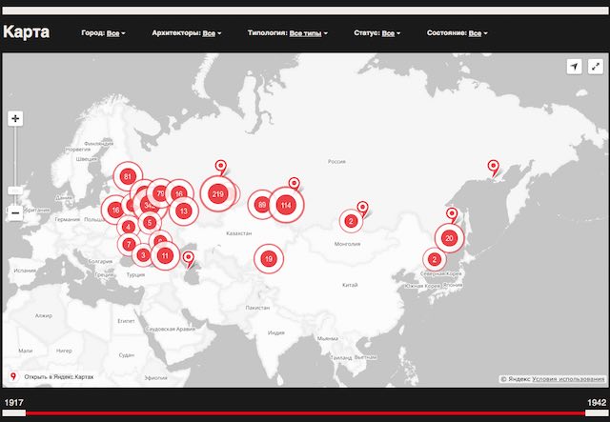
Task: Open the cluster marker 114
Action: [x=286, y=205]
